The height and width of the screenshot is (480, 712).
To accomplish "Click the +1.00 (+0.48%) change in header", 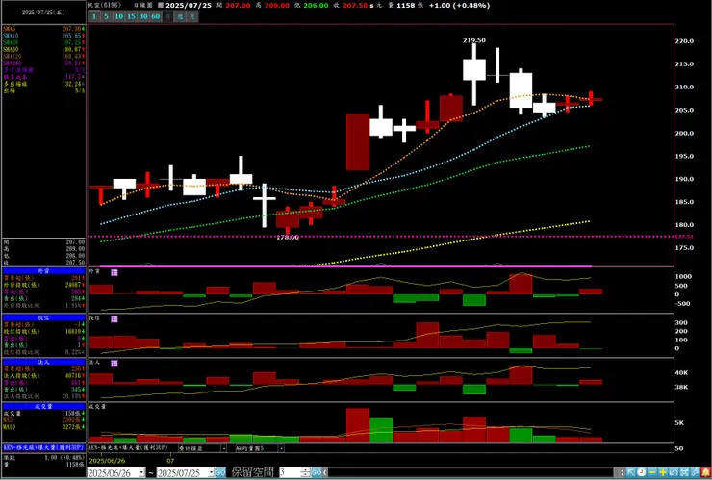I will tap(460, 6).
